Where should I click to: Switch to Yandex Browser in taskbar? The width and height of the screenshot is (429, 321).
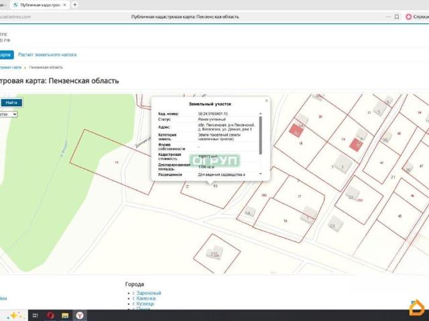[80, 316]
